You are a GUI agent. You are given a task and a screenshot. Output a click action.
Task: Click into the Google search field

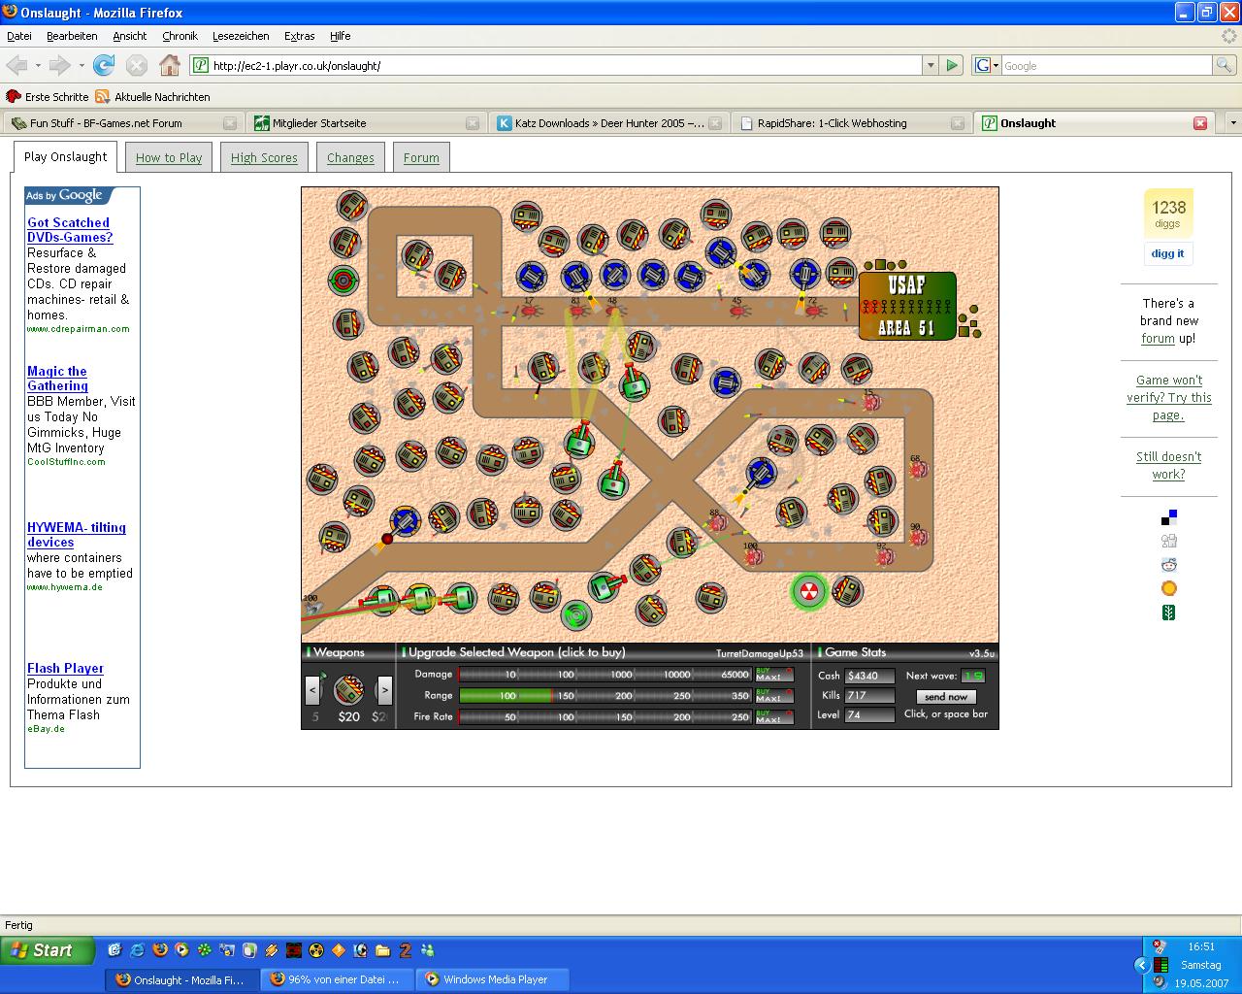(1106, 65)
